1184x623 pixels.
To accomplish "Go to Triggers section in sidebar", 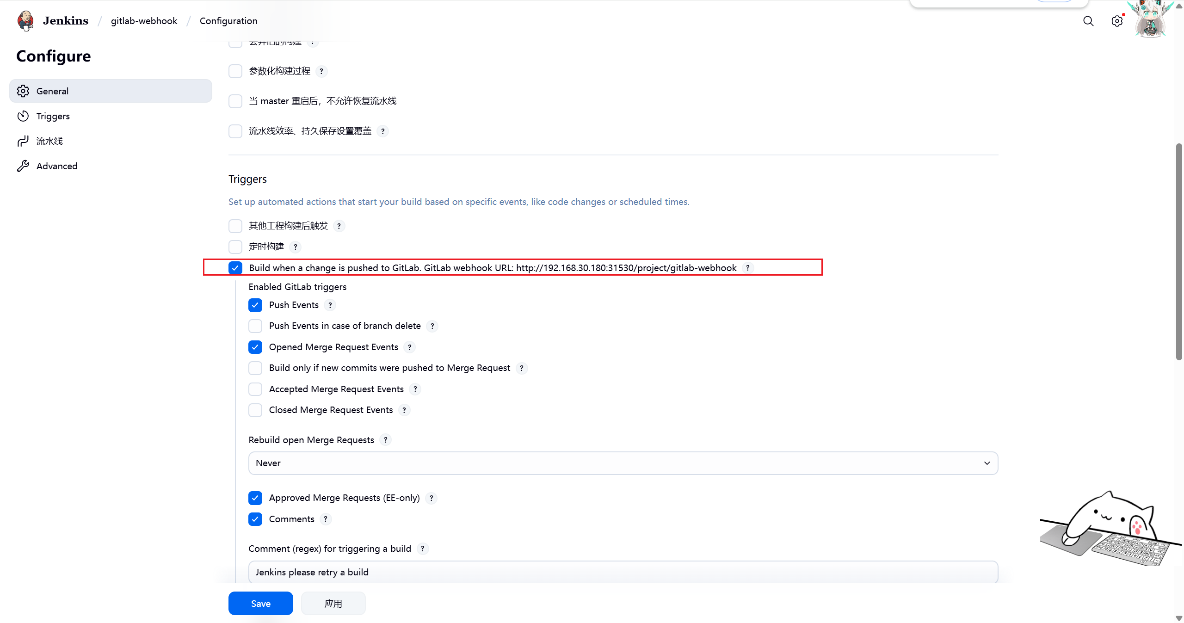I will point(111,116).
